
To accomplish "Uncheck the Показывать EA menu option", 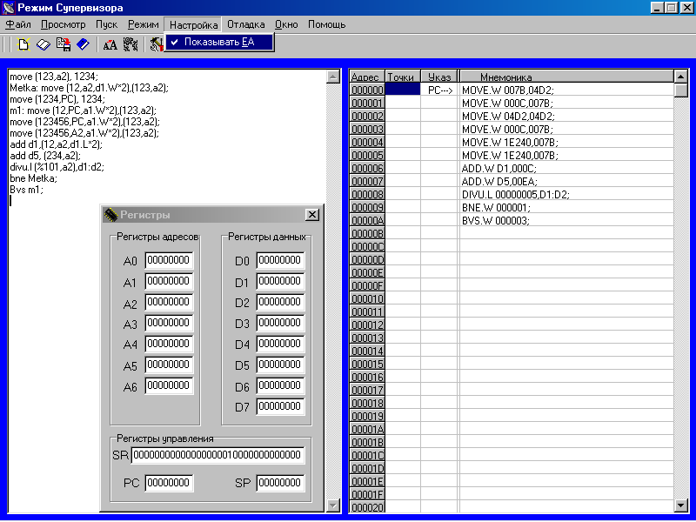I will 219,42.
